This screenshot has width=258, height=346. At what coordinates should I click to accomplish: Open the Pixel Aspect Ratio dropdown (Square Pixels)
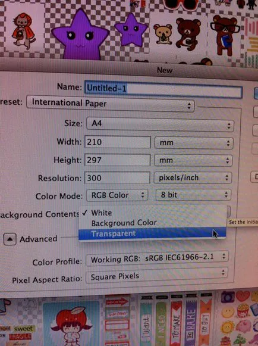coord(156,276)
